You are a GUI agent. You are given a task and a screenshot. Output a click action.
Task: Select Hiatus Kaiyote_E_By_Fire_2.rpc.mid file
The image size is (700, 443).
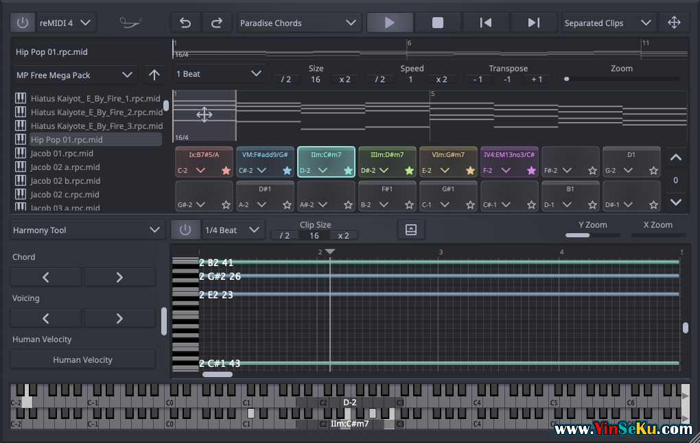tap(96, 112)
